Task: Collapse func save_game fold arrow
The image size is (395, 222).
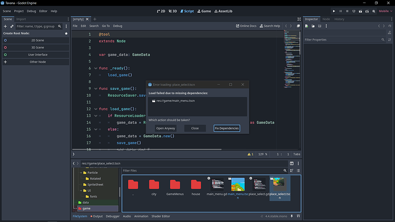Action: click(96, 89)
